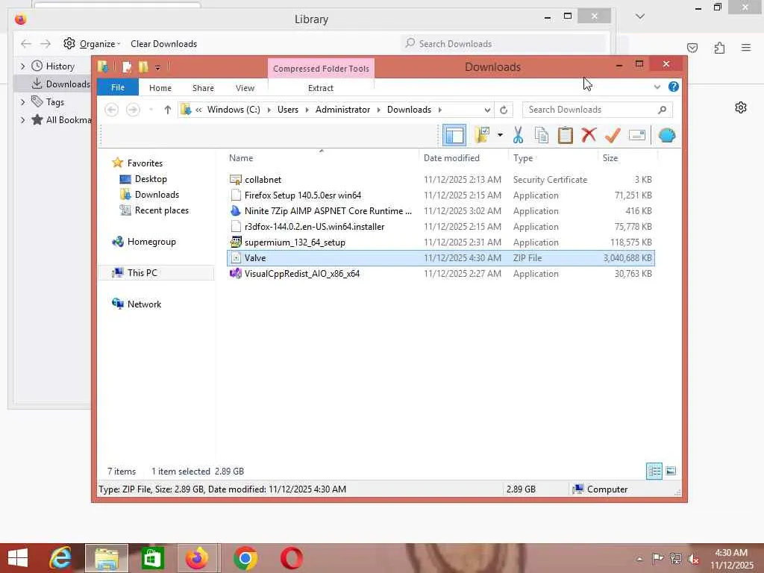Open Chrome from the taskbar
Image resolution: width=764 pixels, height=573 pixels.
click(245, 558)
